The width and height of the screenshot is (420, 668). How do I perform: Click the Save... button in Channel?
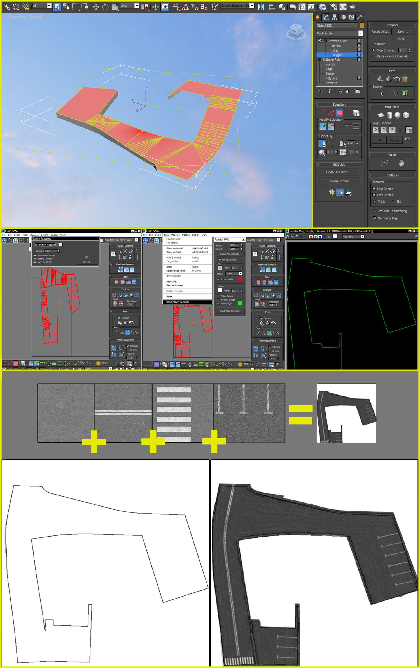tap(402, 32)
